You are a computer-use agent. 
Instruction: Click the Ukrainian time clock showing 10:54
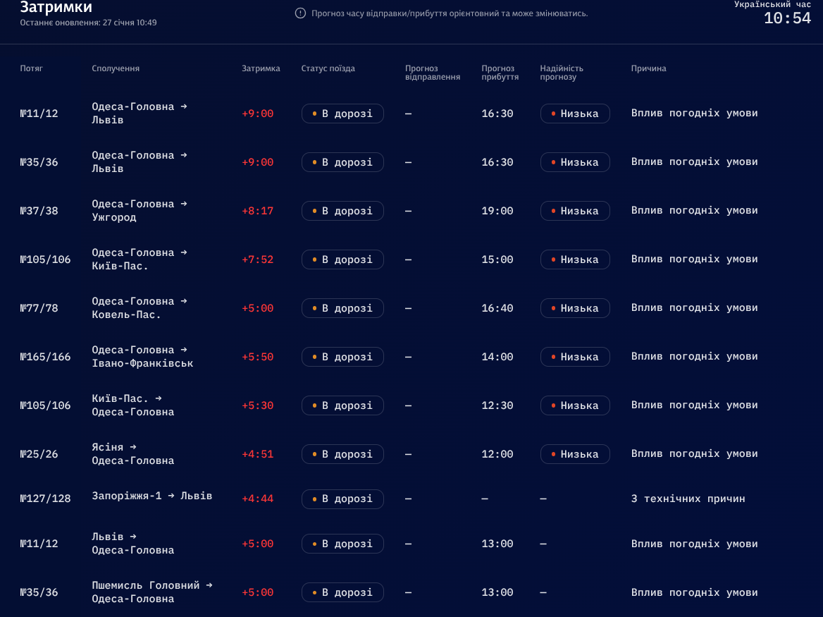[x=787, y=18]
